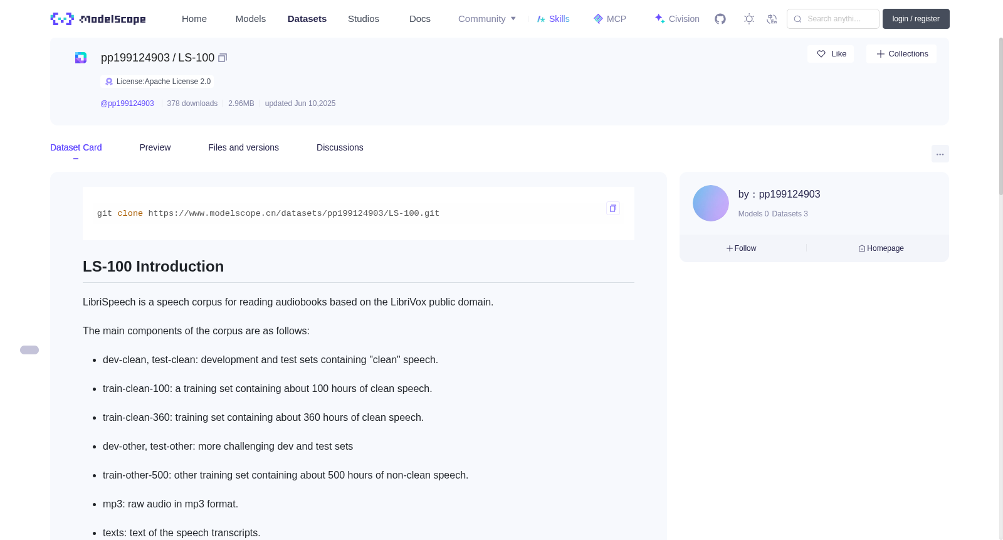Expand the Community dropdown
Viewport: 1003px width, 540px height.
[x=487, y=19]
